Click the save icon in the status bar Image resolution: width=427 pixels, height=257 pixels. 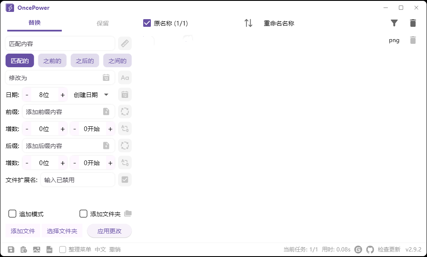pos(11,249)
